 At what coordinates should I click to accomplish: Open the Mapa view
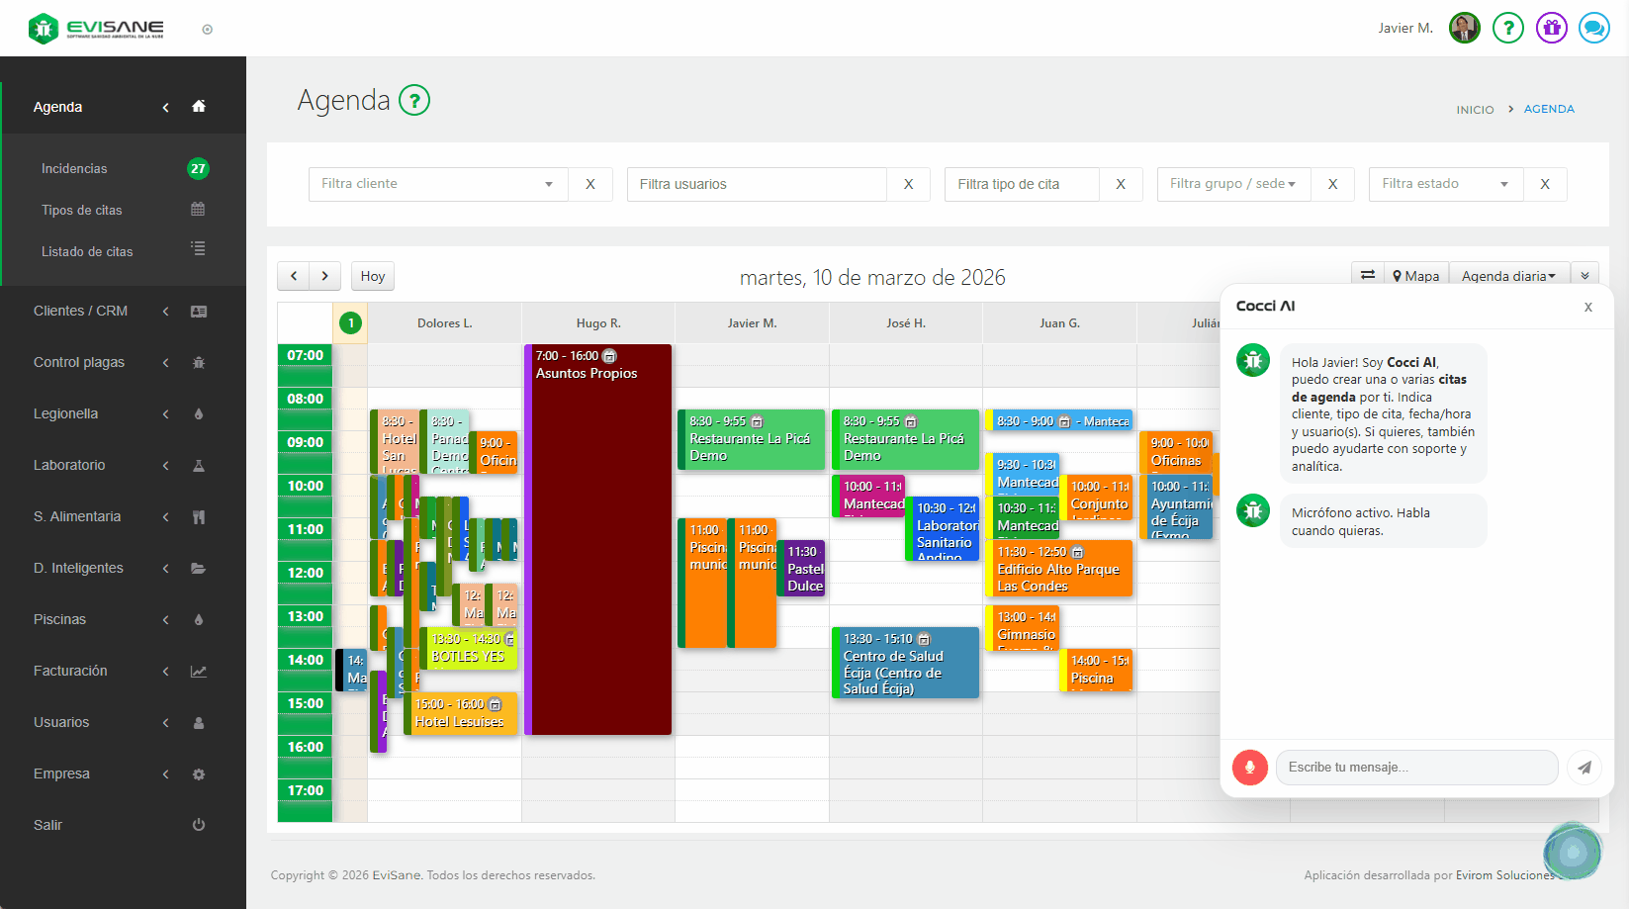click(x=1416, y=276)
